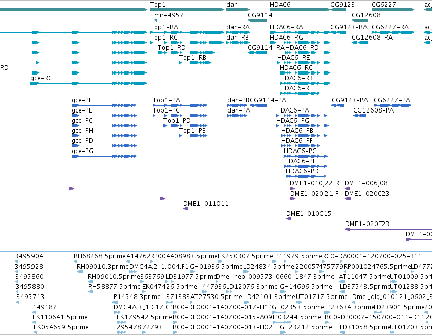Click transcript HDAC6-RE
The image size is (432, 335).
[304, 63]
